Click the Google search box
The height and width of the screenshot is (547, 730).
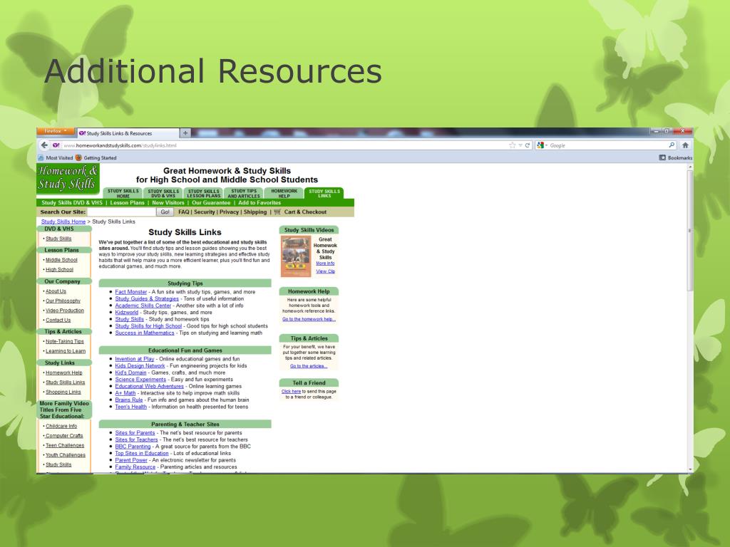(x=607, y=145)
